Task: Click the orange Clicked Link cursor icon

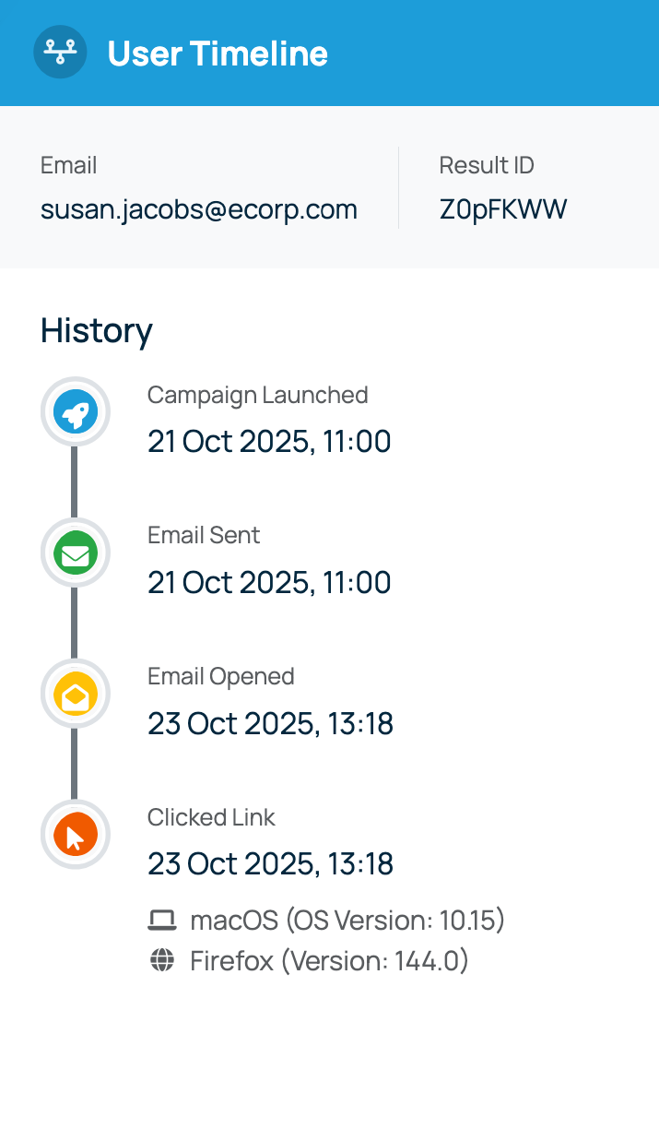Action: (x=76, y=836)
